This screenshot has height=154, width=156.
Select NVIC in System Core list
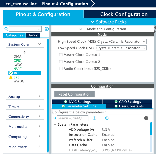[18, 69]
